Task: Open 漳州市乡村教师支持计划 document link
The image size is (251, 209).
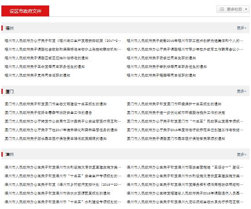Action: pyautogui.click(x=63, y=184)
